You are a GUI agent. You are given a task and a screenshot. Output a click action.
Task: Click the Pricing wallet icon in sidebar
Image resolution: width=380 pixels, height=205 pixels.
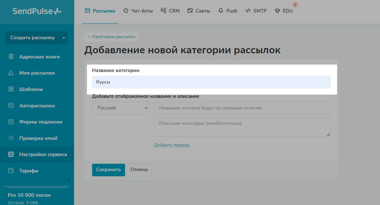pyautogui.click(x=11, y=171)
